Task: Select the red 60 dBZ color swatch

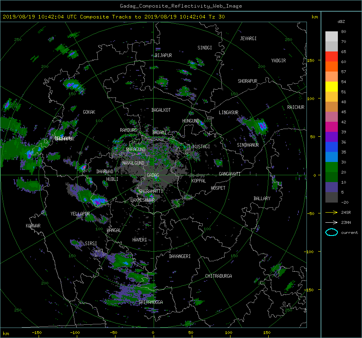Action: [x=331, y=57]
